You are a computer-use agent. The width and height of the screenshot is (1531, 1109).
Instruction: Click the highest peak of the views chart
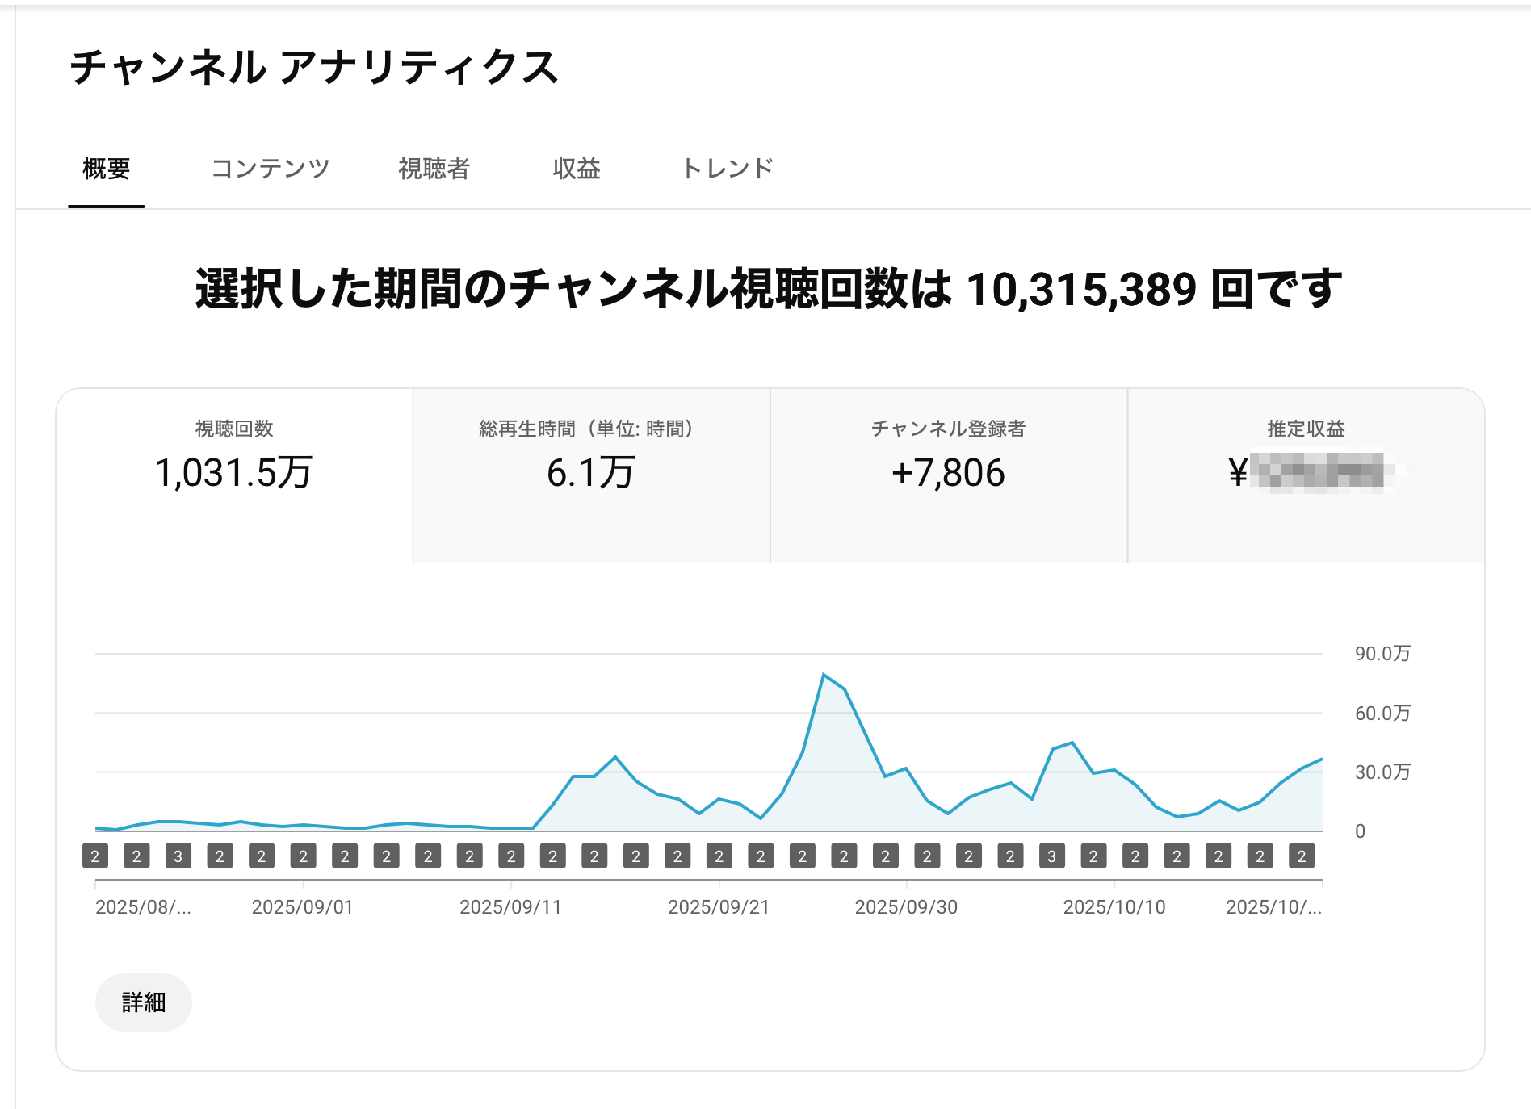(x=824, y=675)
